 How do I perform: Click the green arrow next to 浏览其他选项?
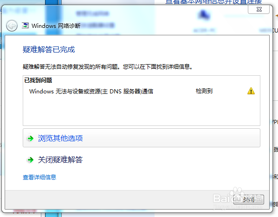point(31,138)
